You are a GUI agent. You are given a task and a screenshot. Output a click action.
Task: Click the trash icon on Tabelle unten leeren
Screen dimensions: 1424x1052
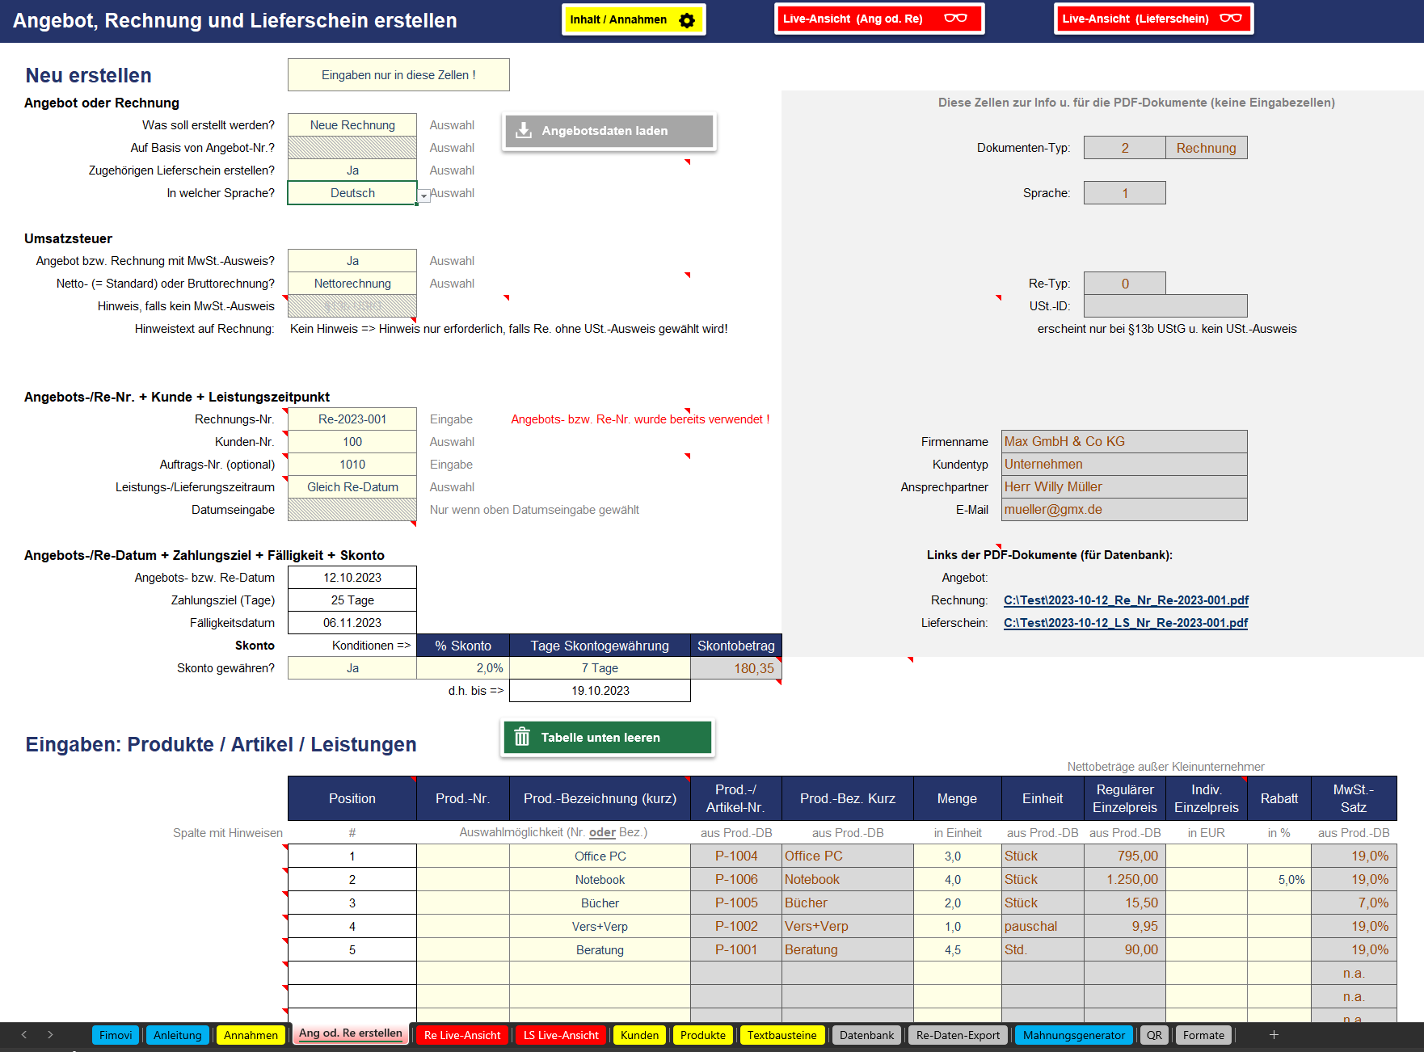522,737
